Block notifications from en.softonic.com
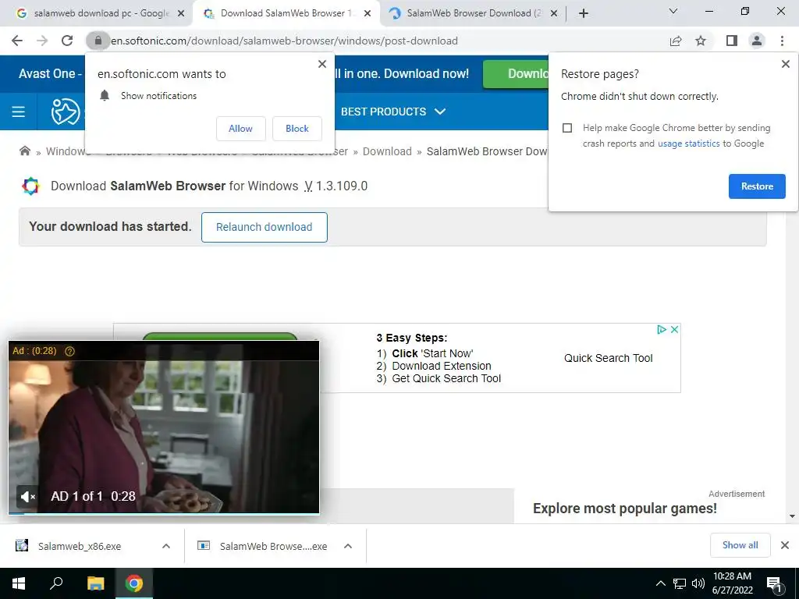Image resolution: width=799 pixels, height=599 pixels. (297, 129)
